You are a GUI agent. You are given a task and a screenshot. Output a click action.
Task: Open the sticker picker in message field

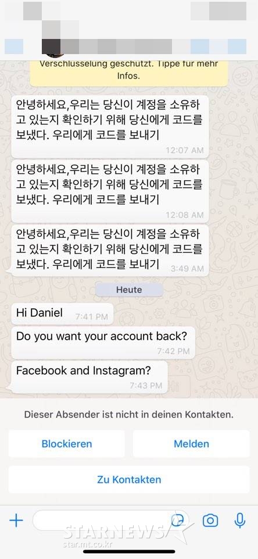[177, 521]
